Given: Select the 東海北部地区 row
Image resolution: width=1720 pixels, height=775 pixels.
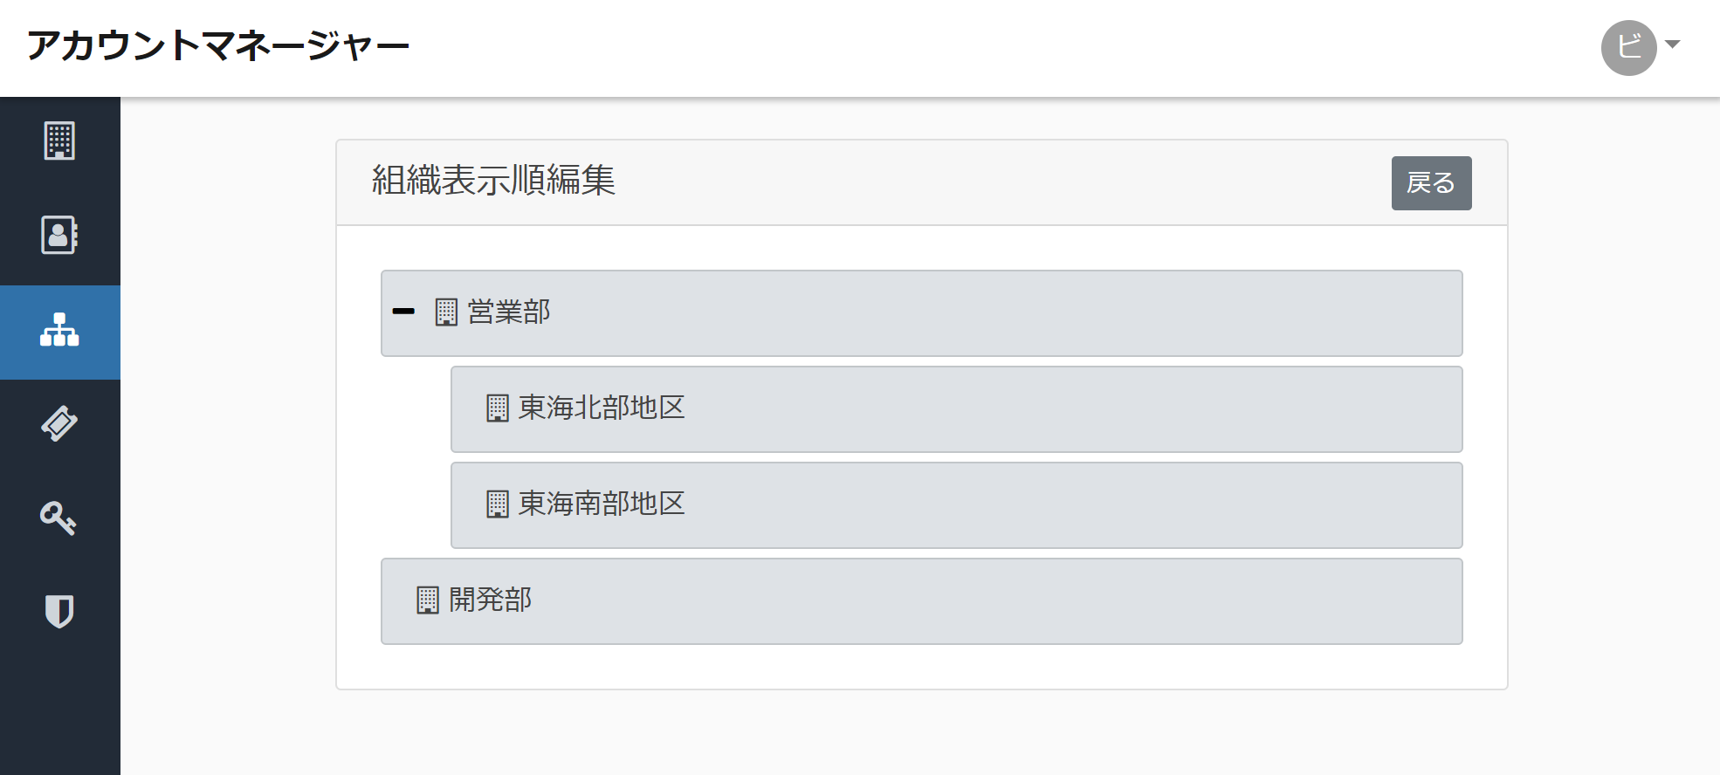Looking at the screenshot, I should [x=956, y=409].
